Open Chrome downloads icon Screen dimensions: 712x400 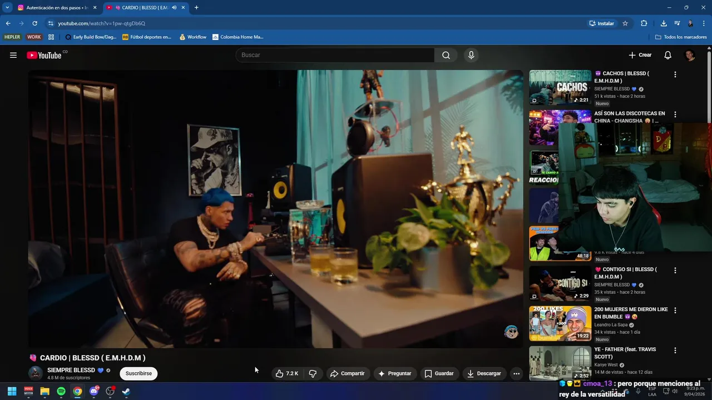coord(664,23)
